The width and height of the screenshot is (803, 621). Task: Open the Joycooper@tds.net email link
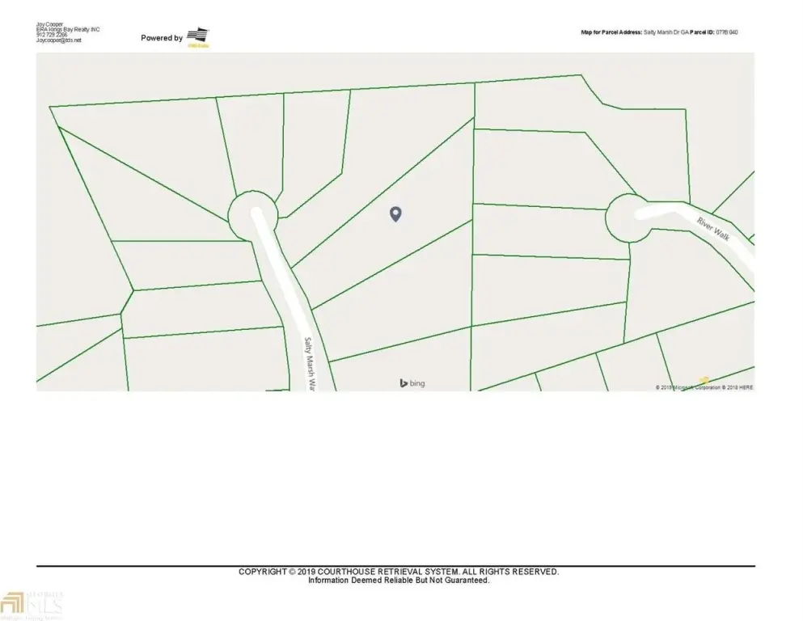click(x=59, y=40)
